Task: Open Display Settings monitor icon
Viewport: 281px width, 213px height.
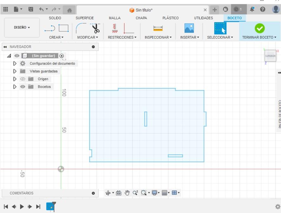Action: coord(154,193)
